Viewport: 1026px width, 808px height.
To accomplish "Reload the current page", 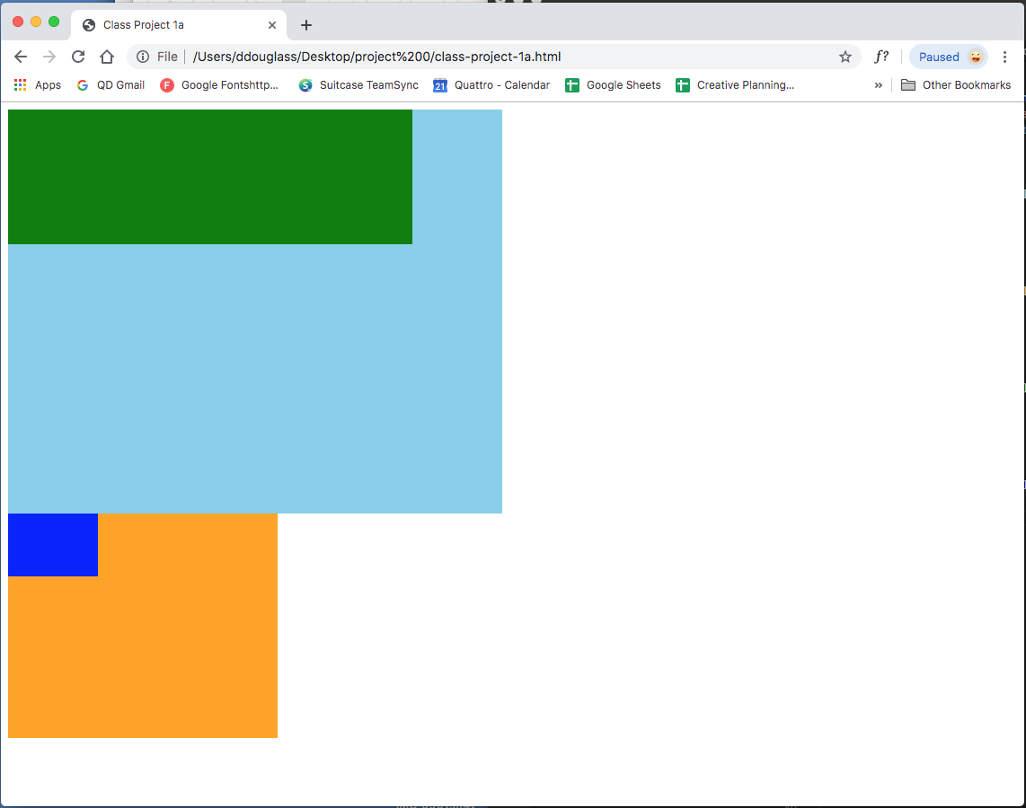I will pyautogui.click(x=78, y=57).
